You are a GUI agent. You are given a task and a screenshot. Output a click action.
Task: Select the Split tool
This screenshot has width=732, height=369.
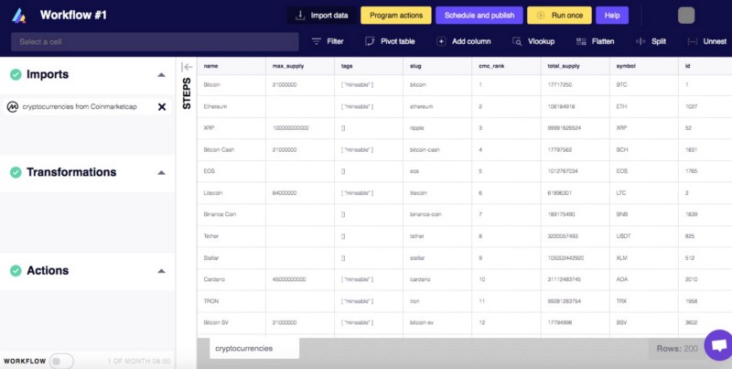click(651, 41)
